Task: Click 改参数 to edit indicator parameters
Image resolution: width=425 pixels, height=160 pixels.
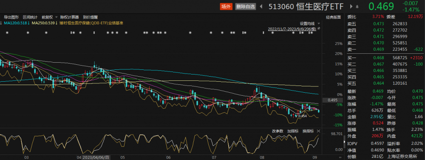Action: pyautogui.click(x=278, y=131)
